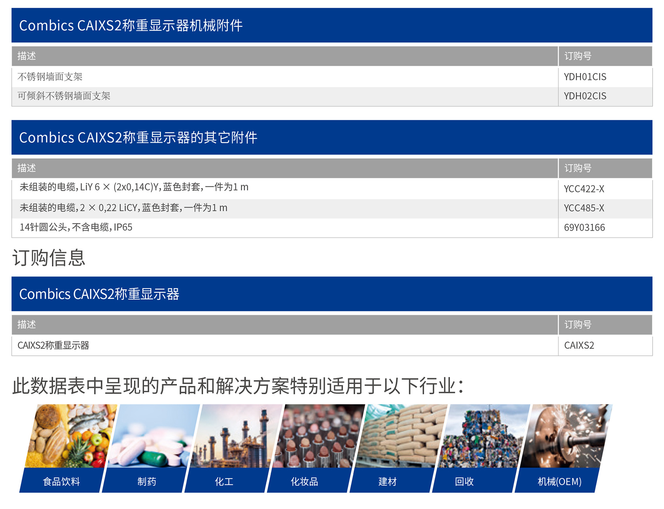Select the 回收 industry label

(464, 481)
